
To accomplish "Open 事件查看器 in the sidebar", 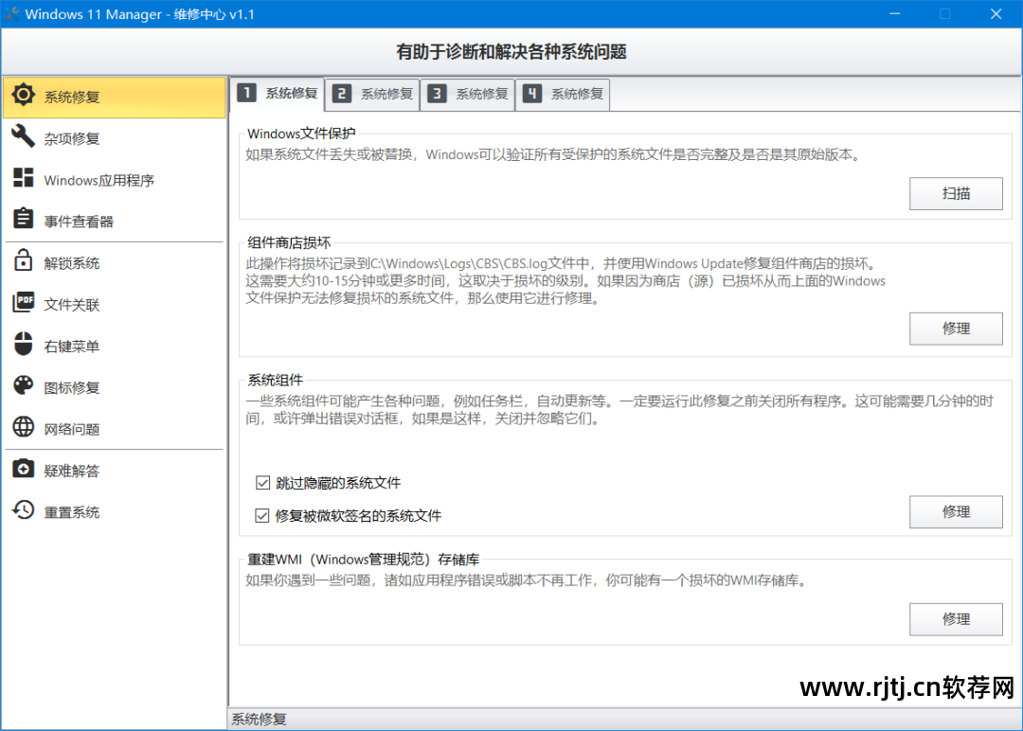I will pos(115,221).
